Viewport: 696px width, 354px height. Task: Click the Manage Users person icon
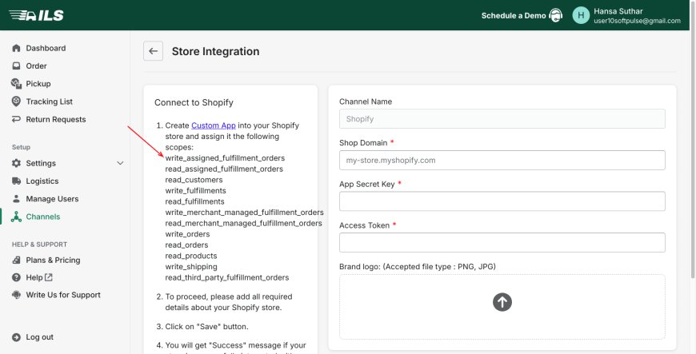point(17,199)
